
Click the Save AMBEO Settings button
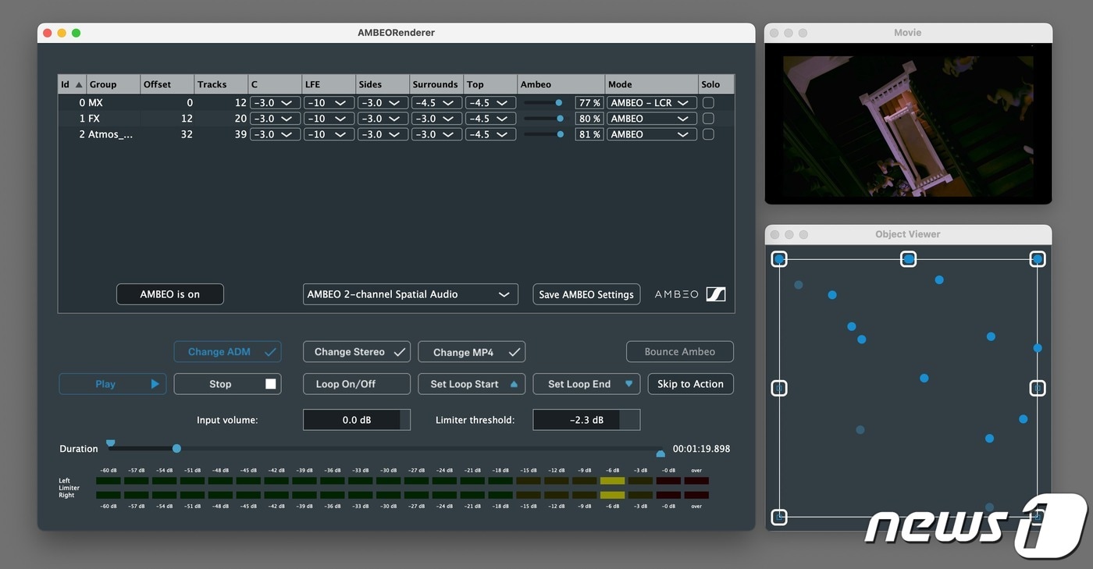pyautogui.click(x=586, y=294)
